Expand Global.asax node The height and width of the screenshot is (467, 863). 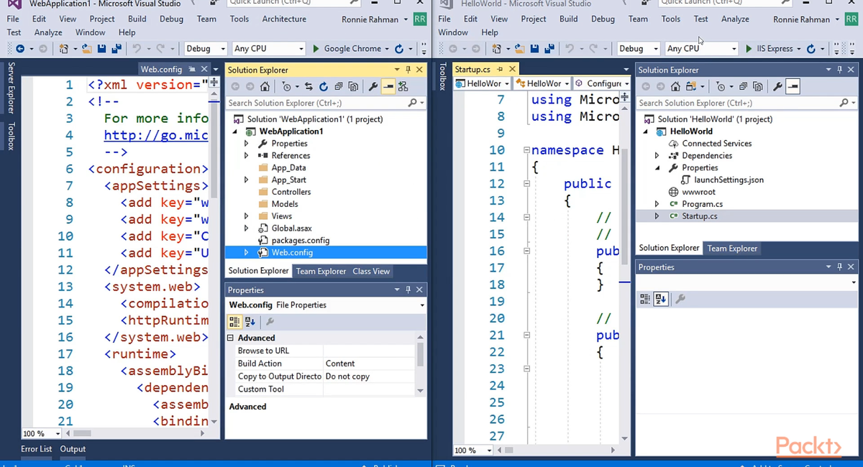pos(246,228)
